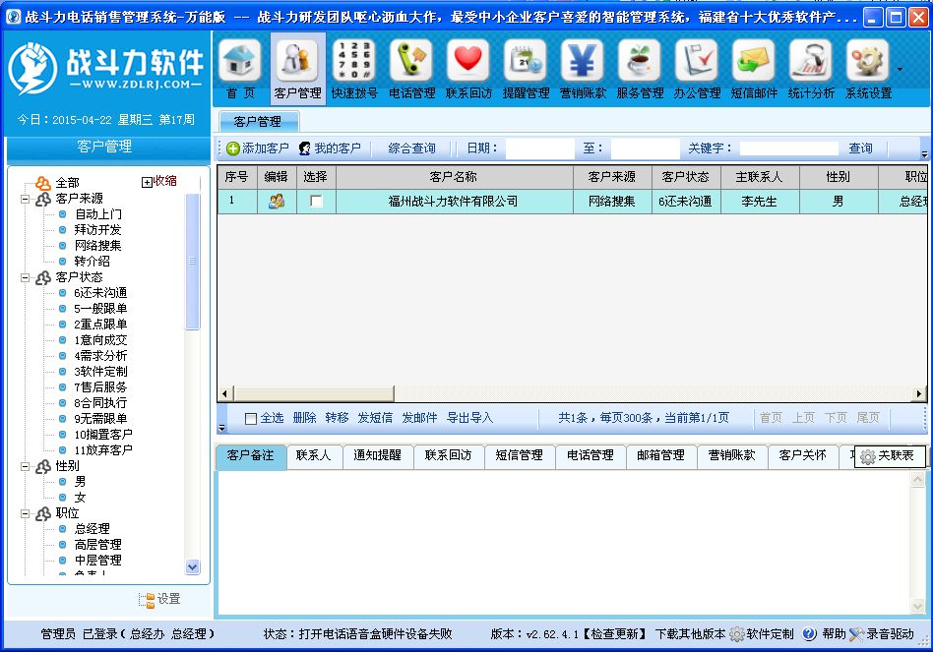Click the 导出导入 link
This screenshot has height=652, width=933.
click(469, 418)
